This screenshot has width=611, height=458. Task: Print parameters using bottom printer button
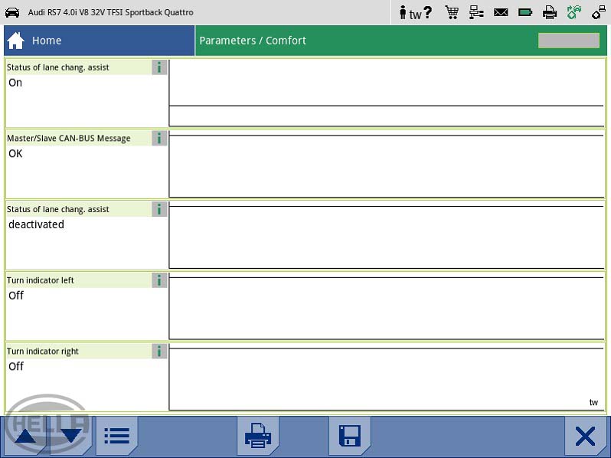click(x=258, y=437)
